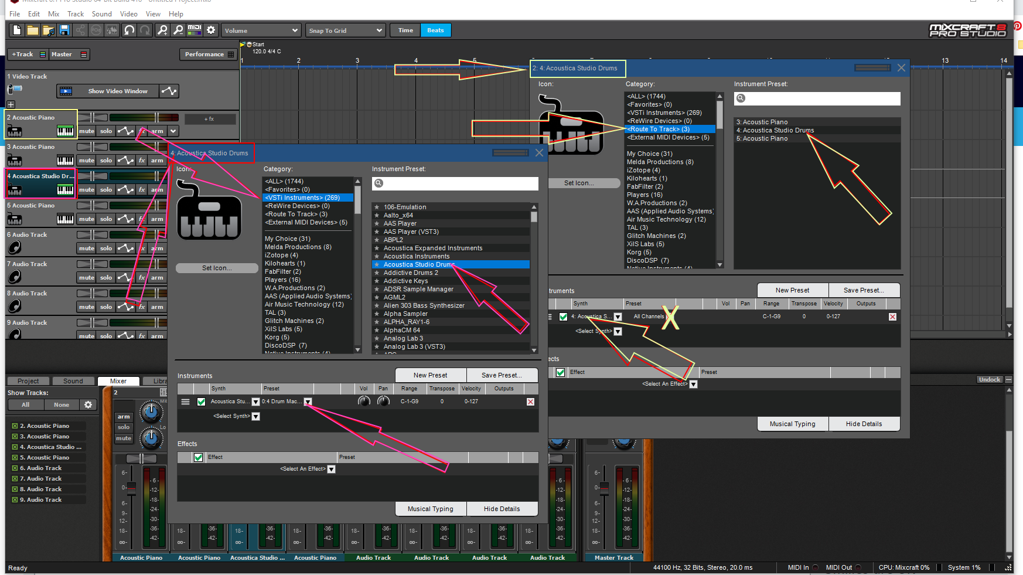Click the search icon in the front Instrument Preset field
Screen dimensions: 1023x575
click(x=379, y=183)
